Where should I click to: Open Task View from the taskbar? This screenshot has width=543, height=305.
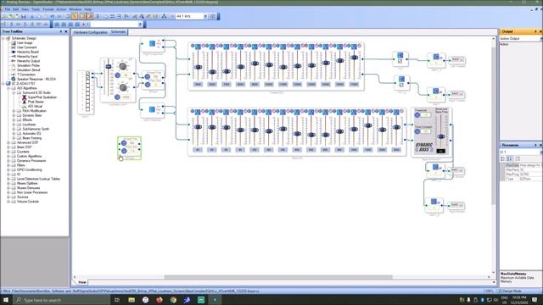coord(117,300)
